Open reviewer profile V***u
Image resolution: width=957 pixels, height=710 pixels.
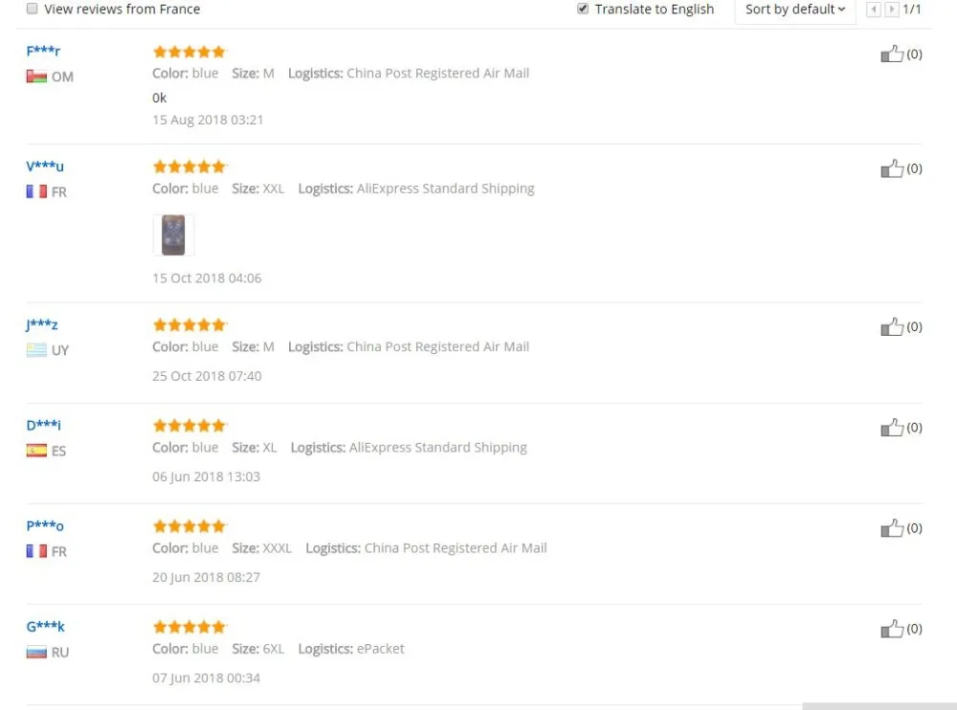[45, 166]
